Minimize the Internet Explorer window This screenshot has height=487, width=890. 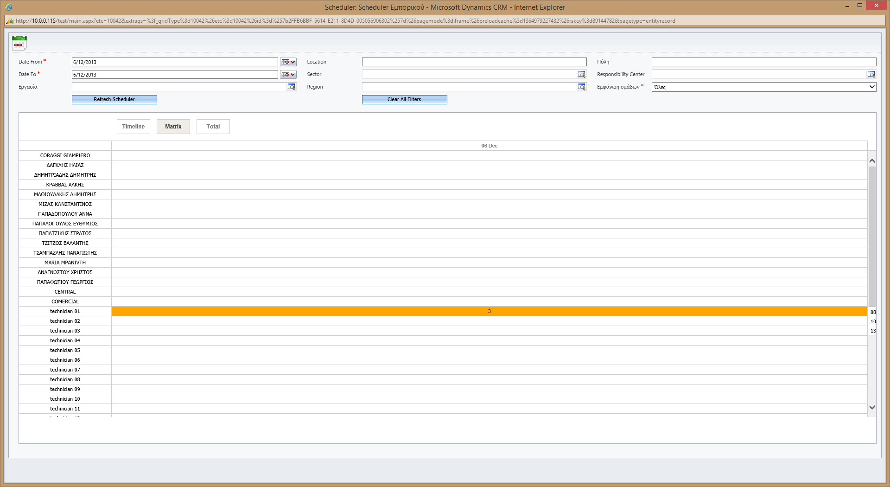[847, 6]
